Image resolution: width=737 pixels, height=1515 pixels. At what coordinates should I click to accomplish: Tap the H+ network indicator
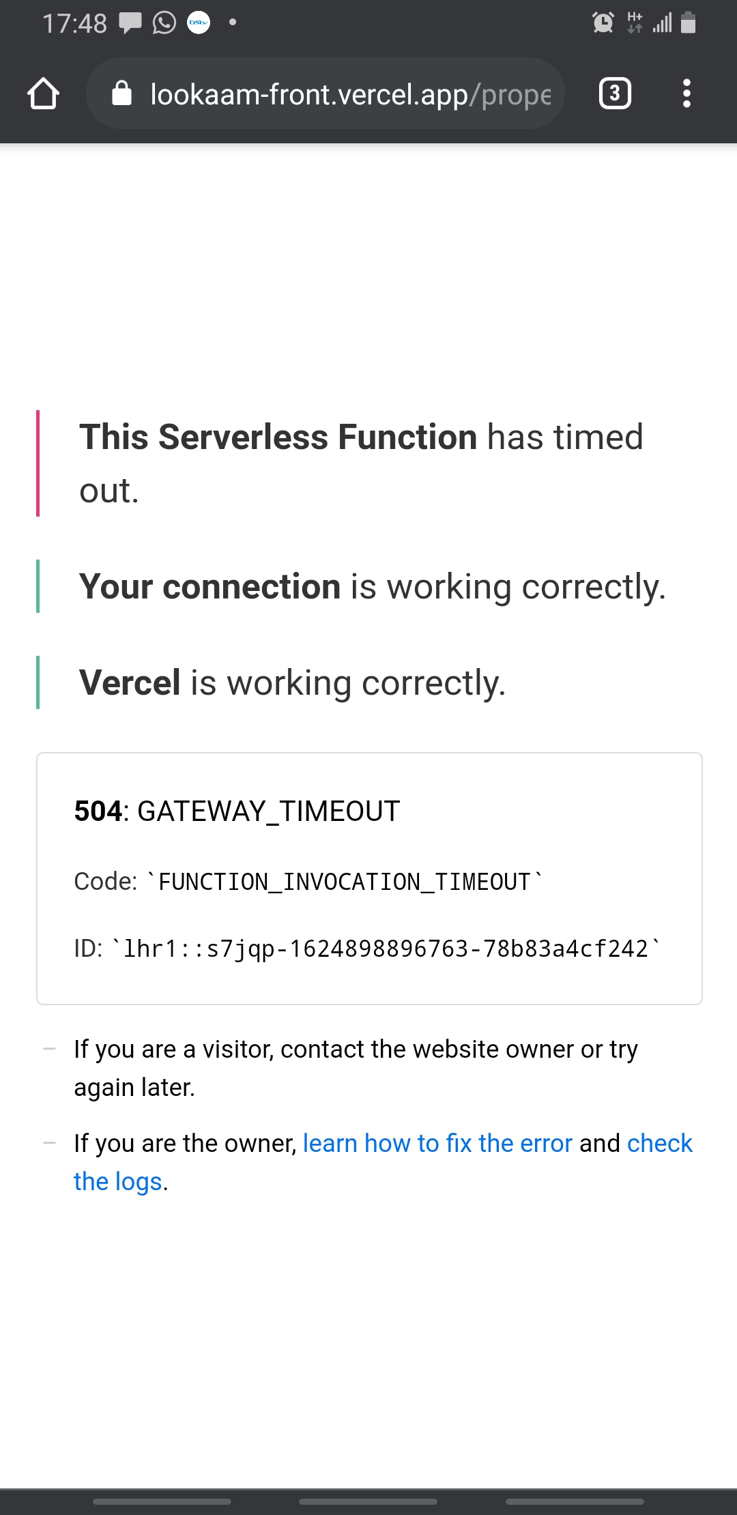[x=634, y=23]
